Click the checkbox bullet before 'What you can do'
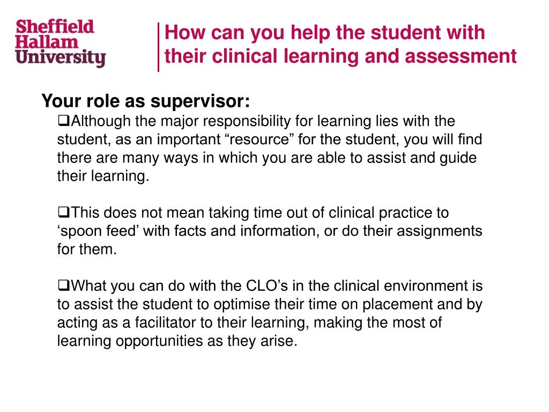The height and width of the screenshot is (412, 549). click(63, 285)
